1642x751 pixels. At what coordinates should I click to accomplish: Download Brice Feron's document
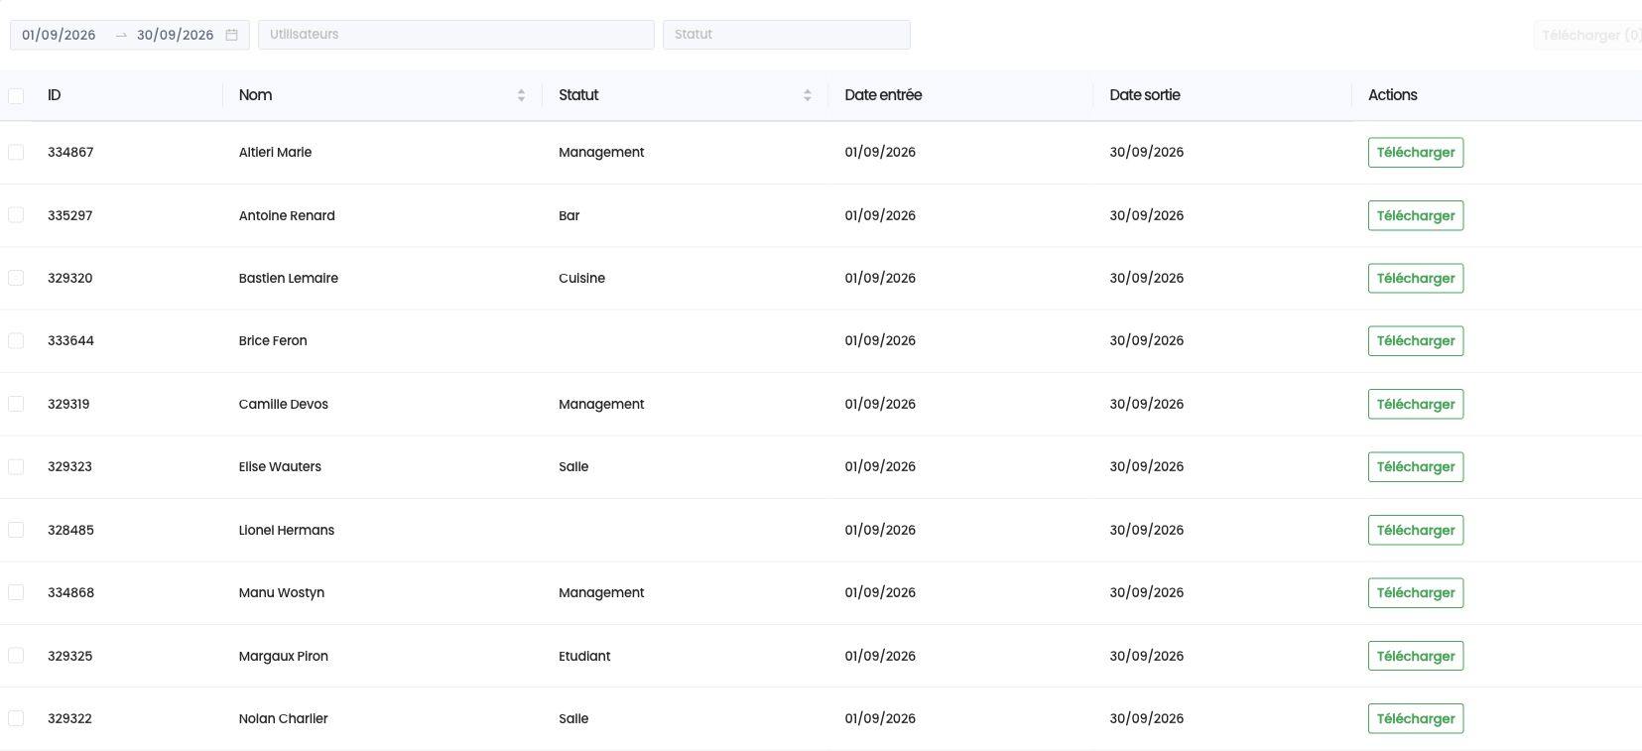[1416, 340]
